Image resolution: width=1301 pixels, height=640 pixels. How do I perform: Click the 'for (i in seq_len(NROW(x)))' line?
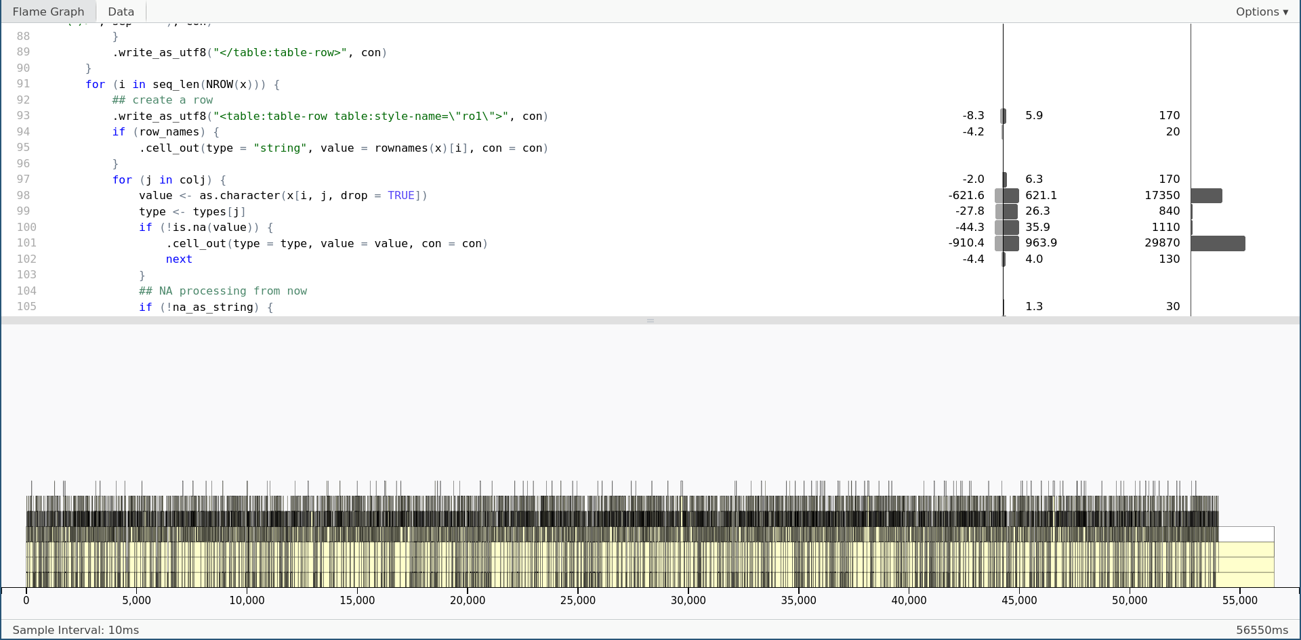pyautogui.click(x=182, y=84)
